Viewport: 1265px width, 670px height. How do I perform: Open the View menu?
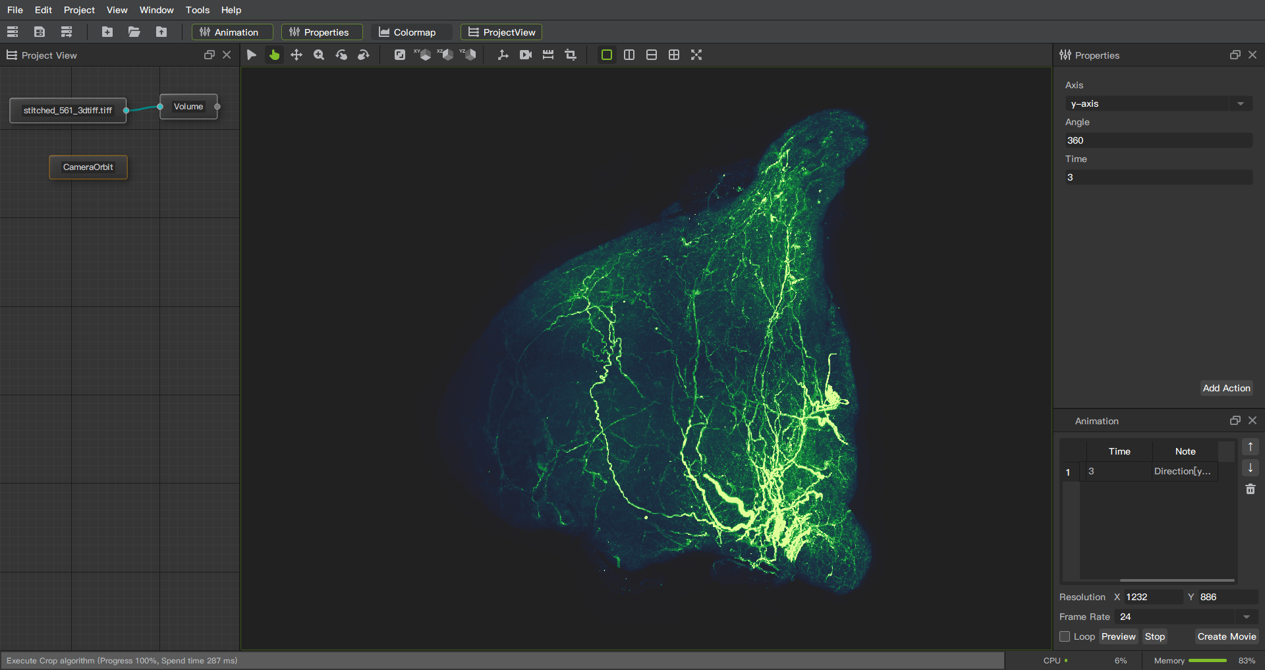click(117, 10)
